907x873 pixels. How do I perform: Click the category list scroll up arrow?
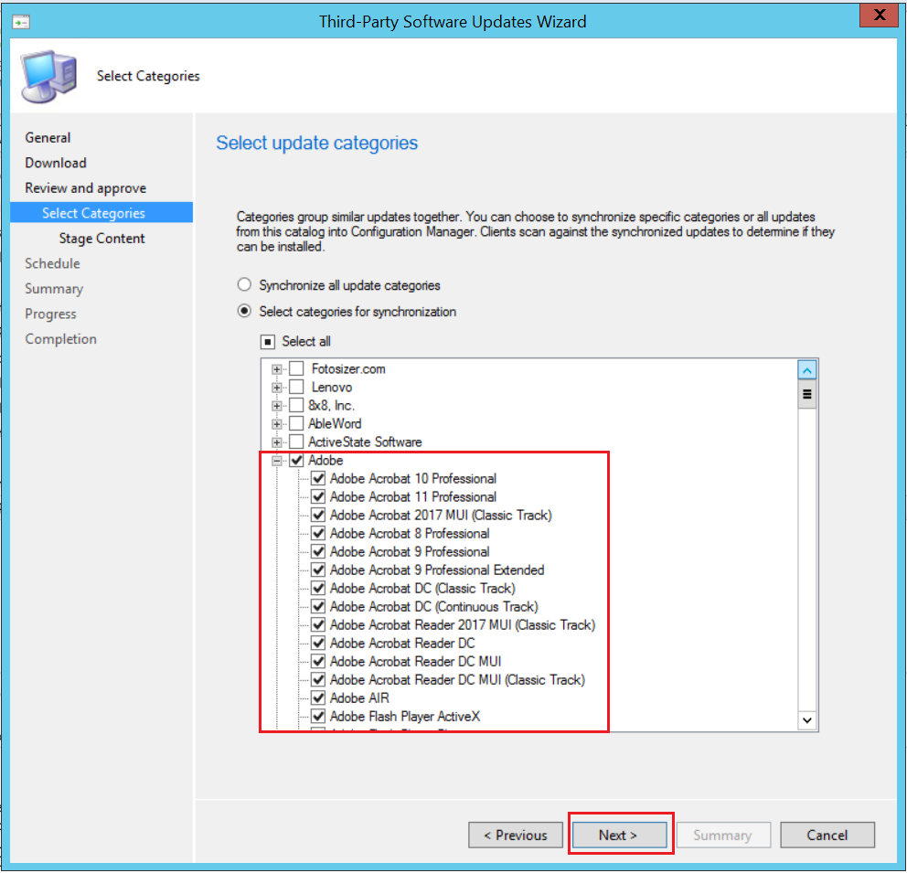click(807, 370)
